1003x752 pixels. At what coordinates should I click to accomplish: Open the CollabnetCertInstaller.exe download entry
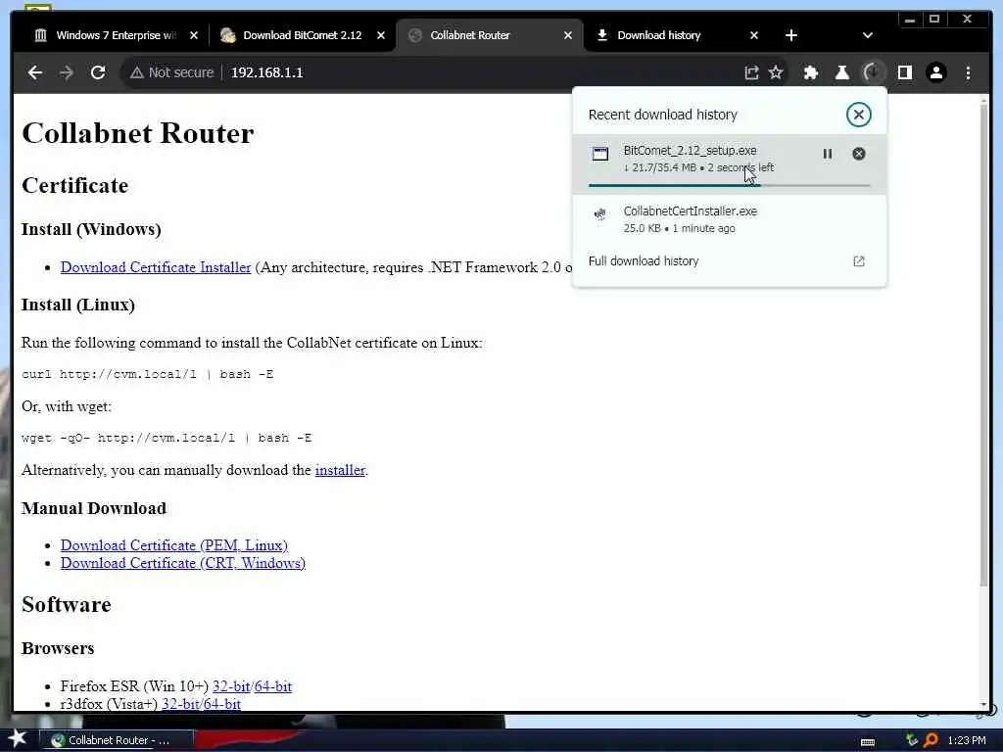tap(729, 218)
